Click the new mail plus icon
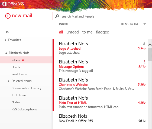 (8, 16)
